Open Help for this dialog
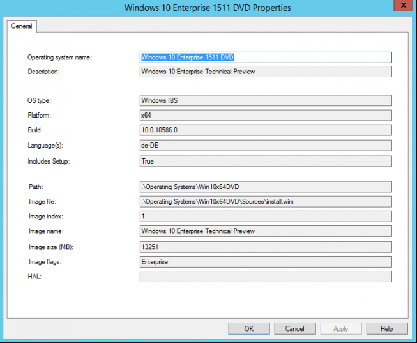The width and height of the screenshot is (417, 343). 387,329
